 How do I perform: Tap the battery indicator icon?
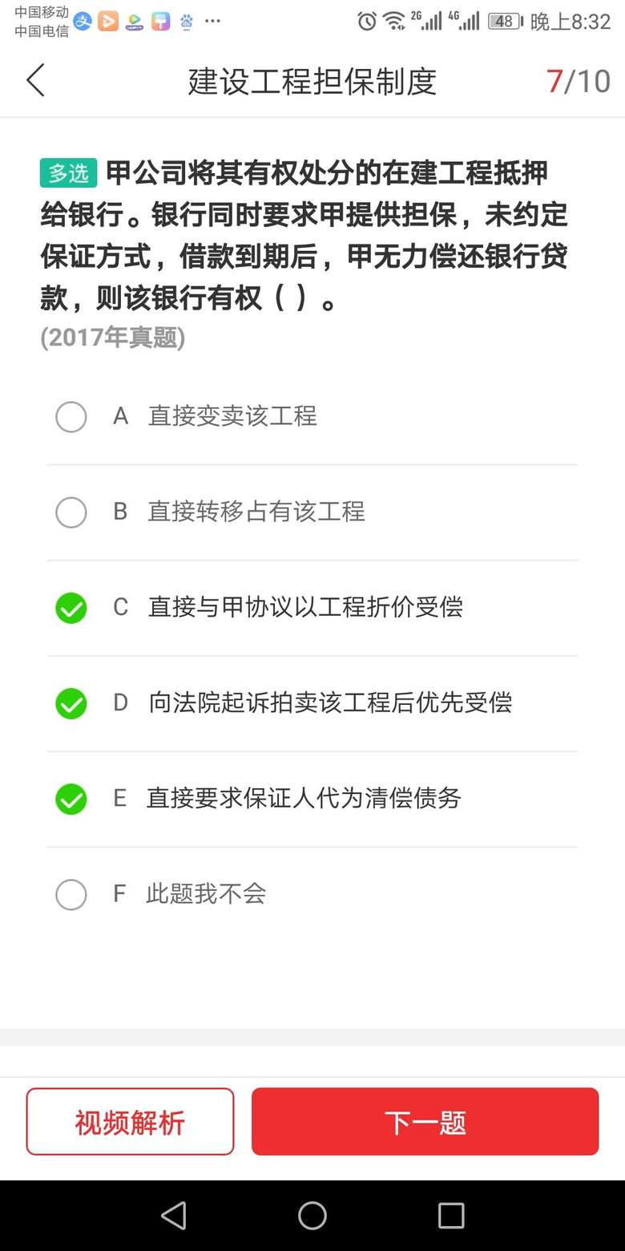click(x=505, y=22)
